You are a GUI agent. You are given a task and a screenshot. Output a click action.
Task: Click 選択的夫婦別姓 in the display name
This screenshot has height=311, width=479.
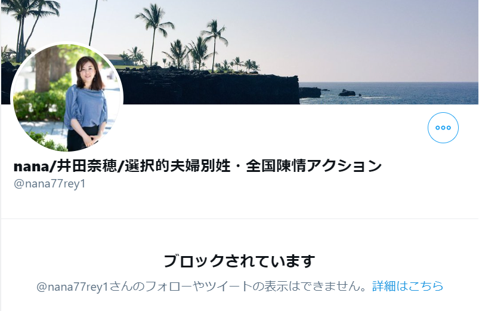click(x=178, y=166)
